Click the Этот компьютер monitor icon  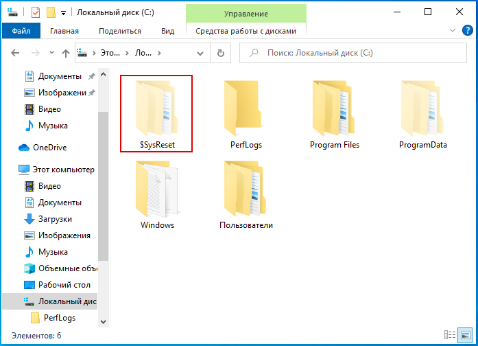coord(24,170)
